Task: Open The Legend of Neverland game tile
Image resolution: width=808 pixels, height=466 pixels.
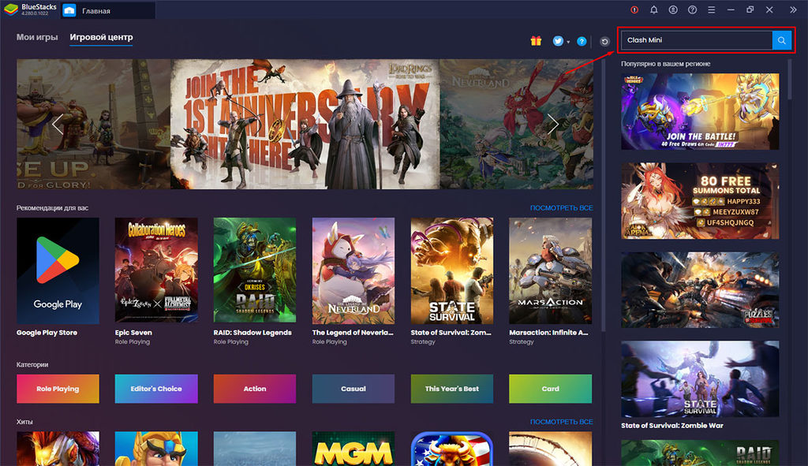Action: (353, 270)
